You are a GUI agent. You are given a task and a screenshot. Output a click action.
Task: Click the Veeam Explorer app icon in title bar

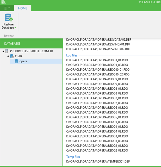3,2
